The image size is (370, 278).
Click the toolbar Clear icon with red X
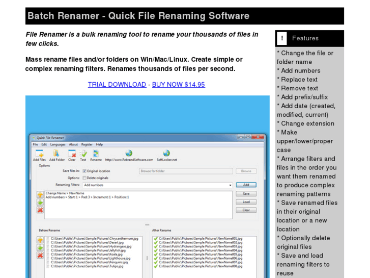click(x=72, y=154)
